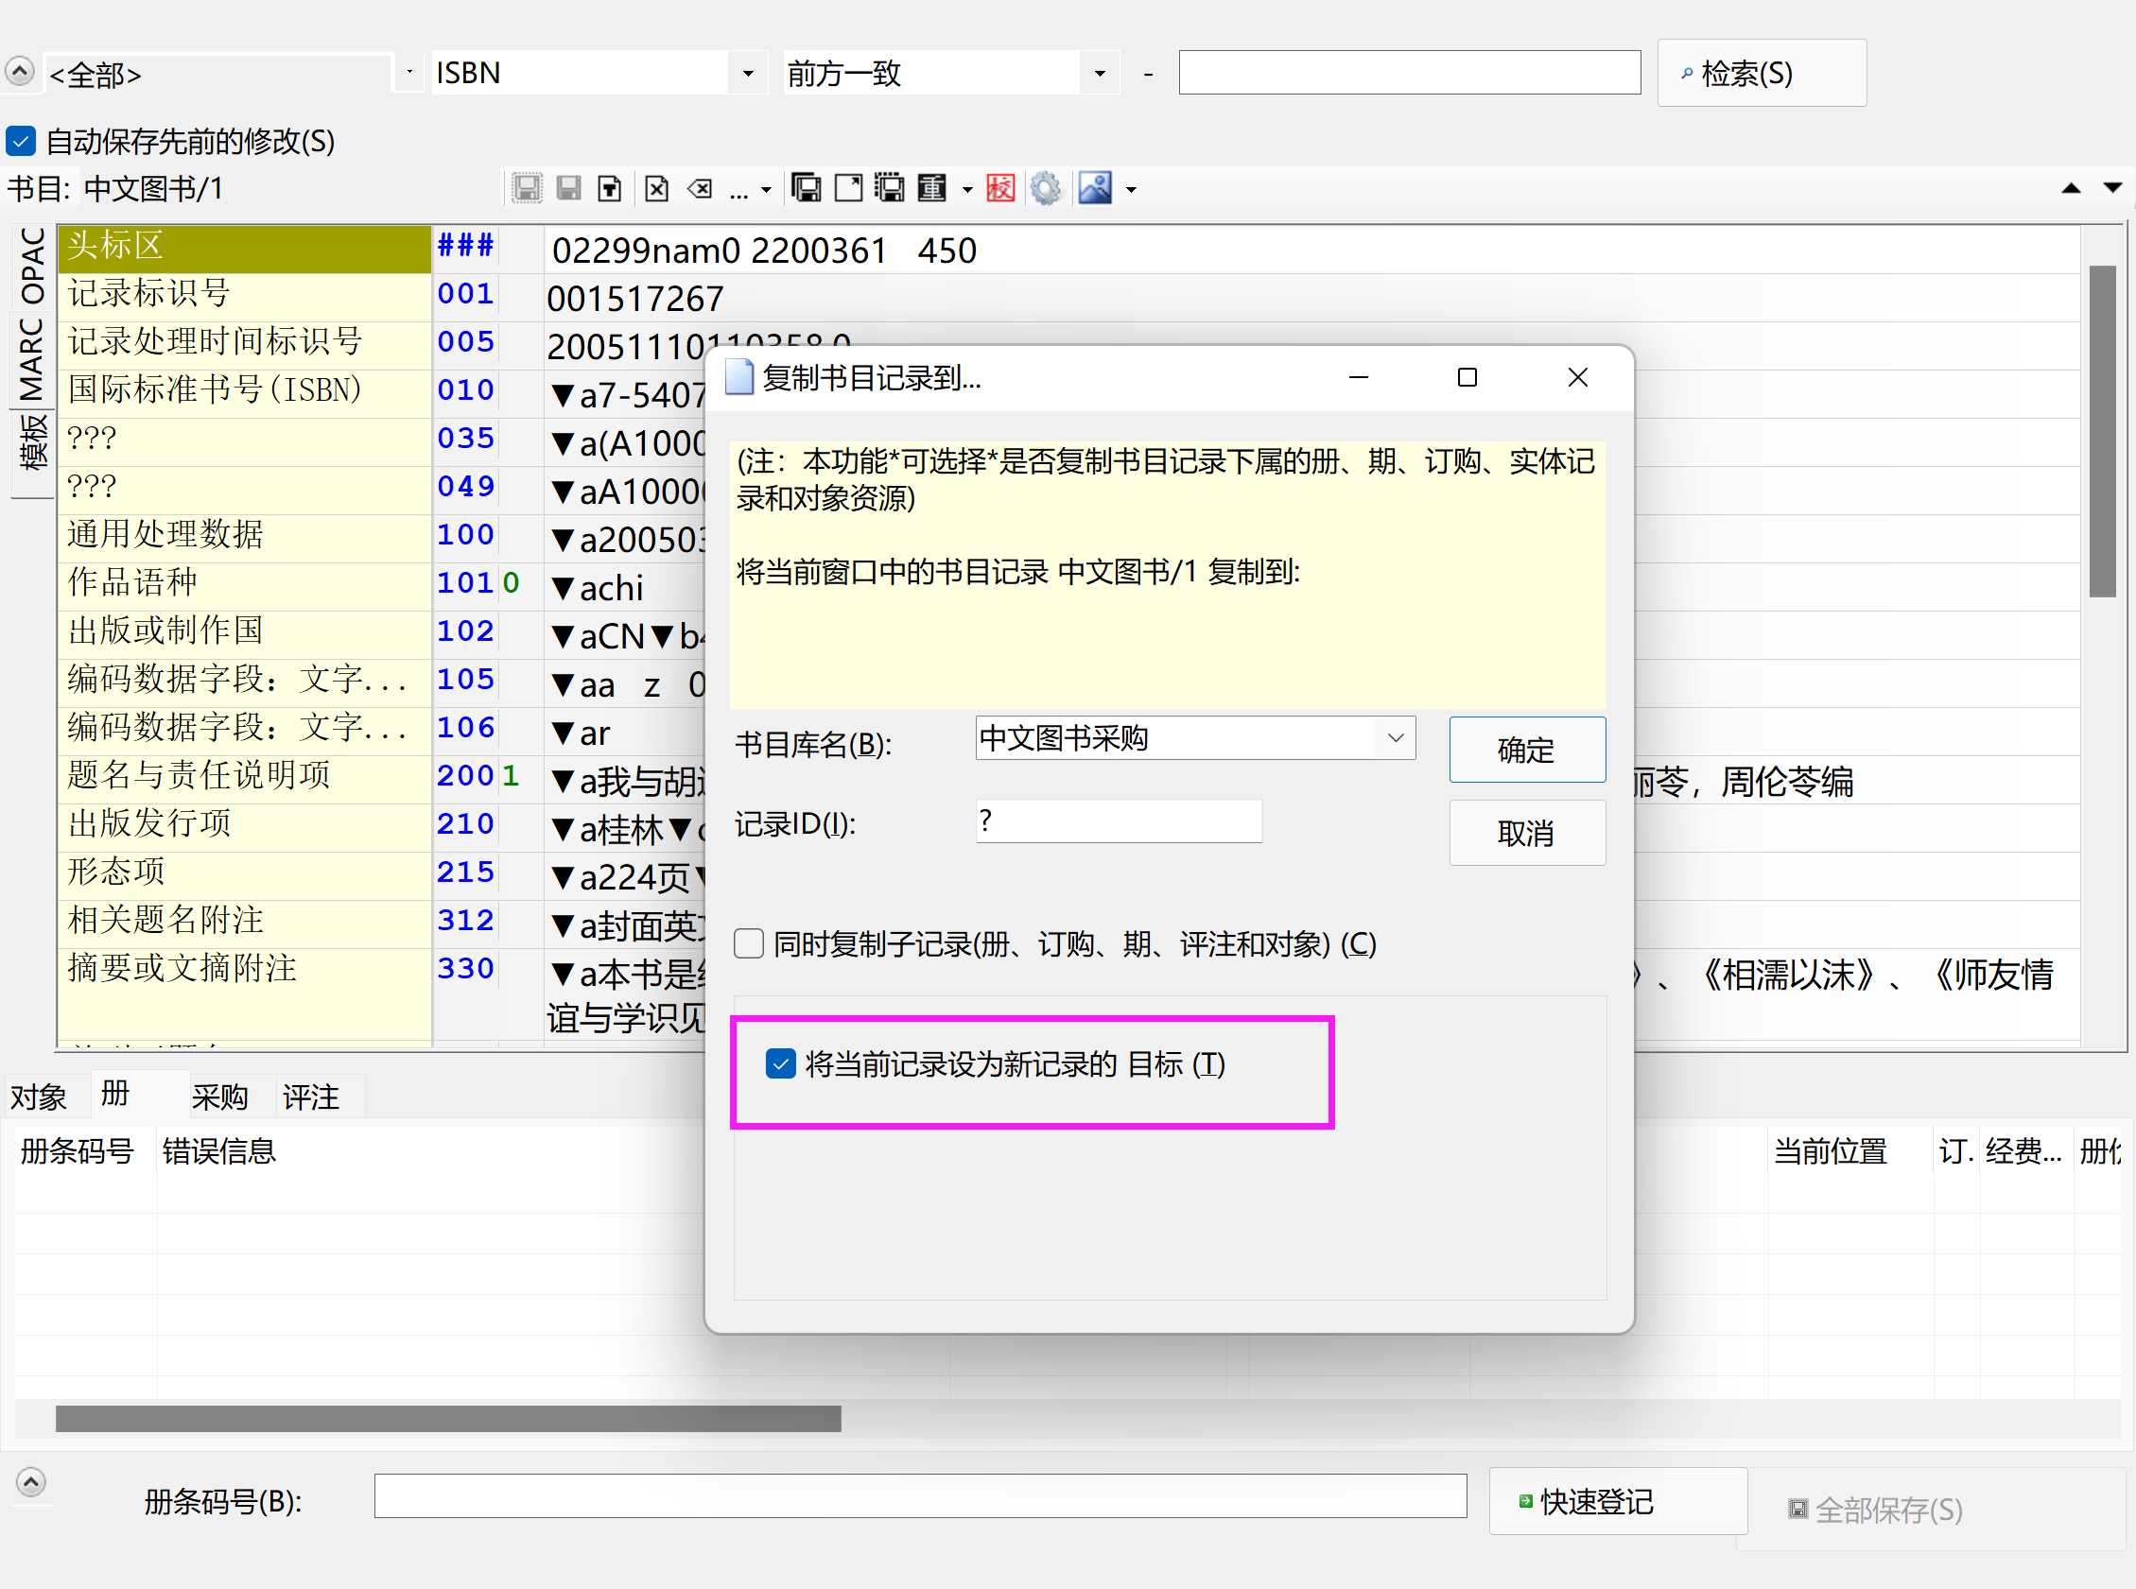2136x1589 pixels.
Task: Uncheck 将当前记录设为新记录的目标 checkbox
Action: coord(780,1063)
